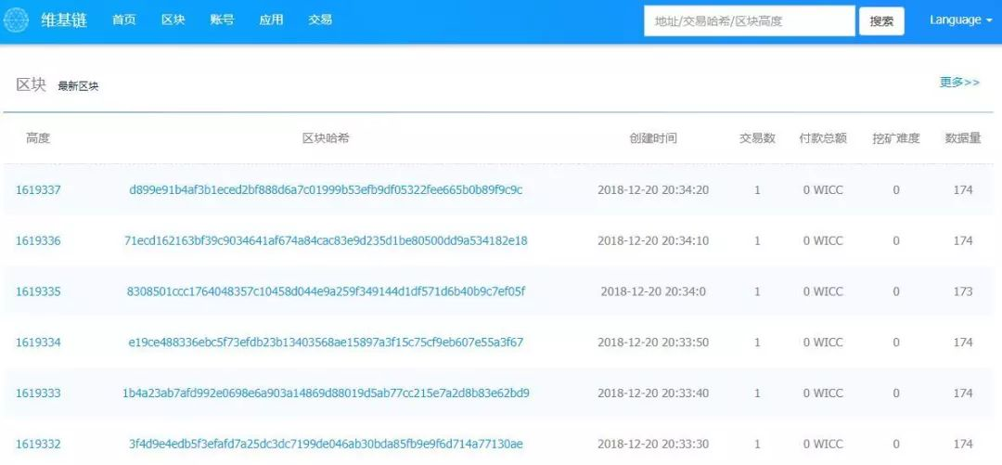Open block height 1619337
The width and height of the screenshot is (1002, 465).
click(x=38, y=190)
